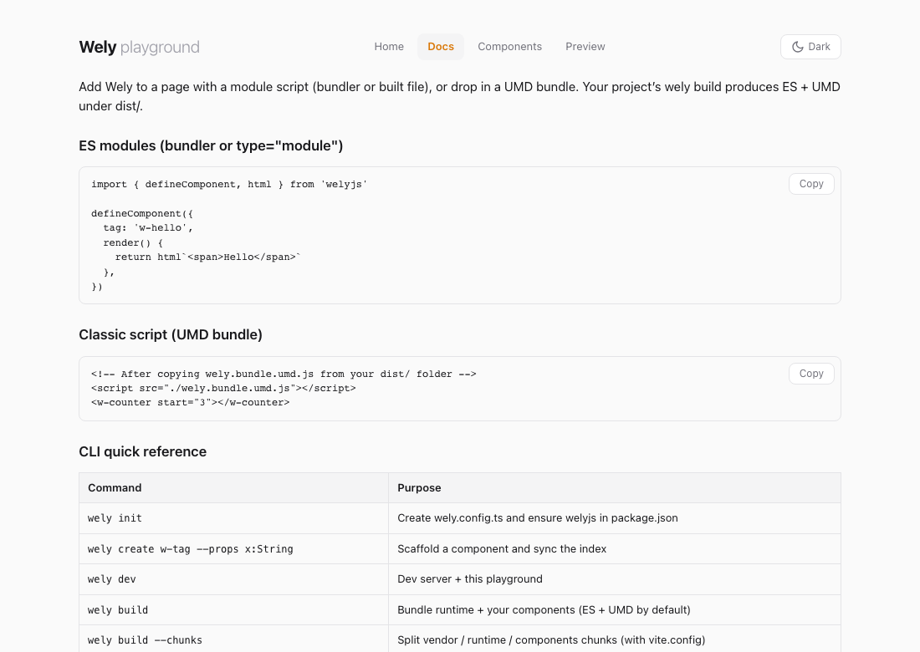920x652 pixels.
Task: Toggle Dark mode with the moon icon
Action: click(810, 46)
